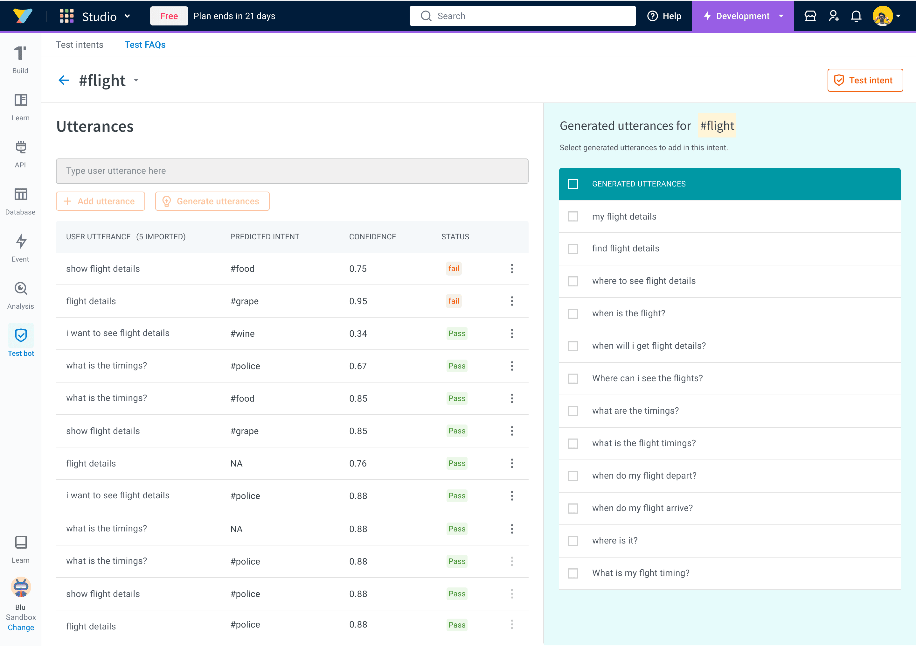Image resolution: width=916 pixels, height=646 pixels.
Task: Open options menu for 'flight details' #grape row
Action: [x=512, y=301]
